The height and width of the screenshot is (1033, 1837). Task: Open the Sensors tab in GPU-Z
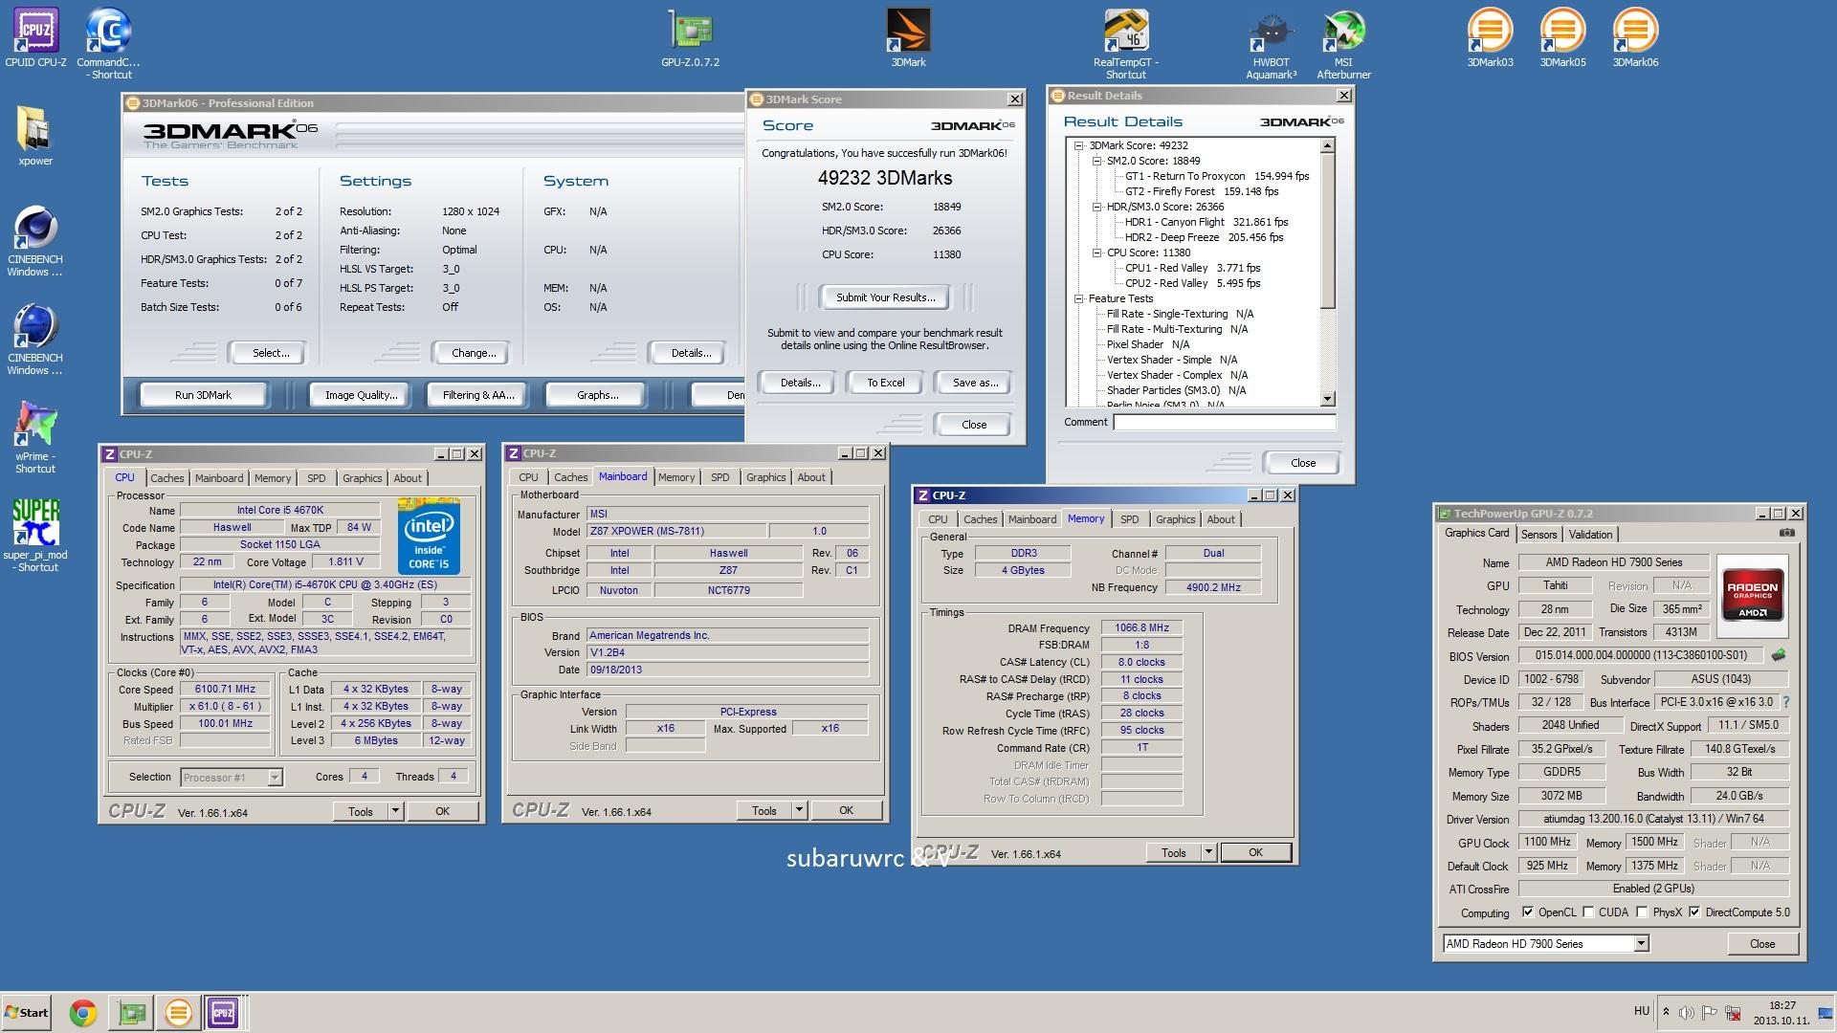[1538, 535]
